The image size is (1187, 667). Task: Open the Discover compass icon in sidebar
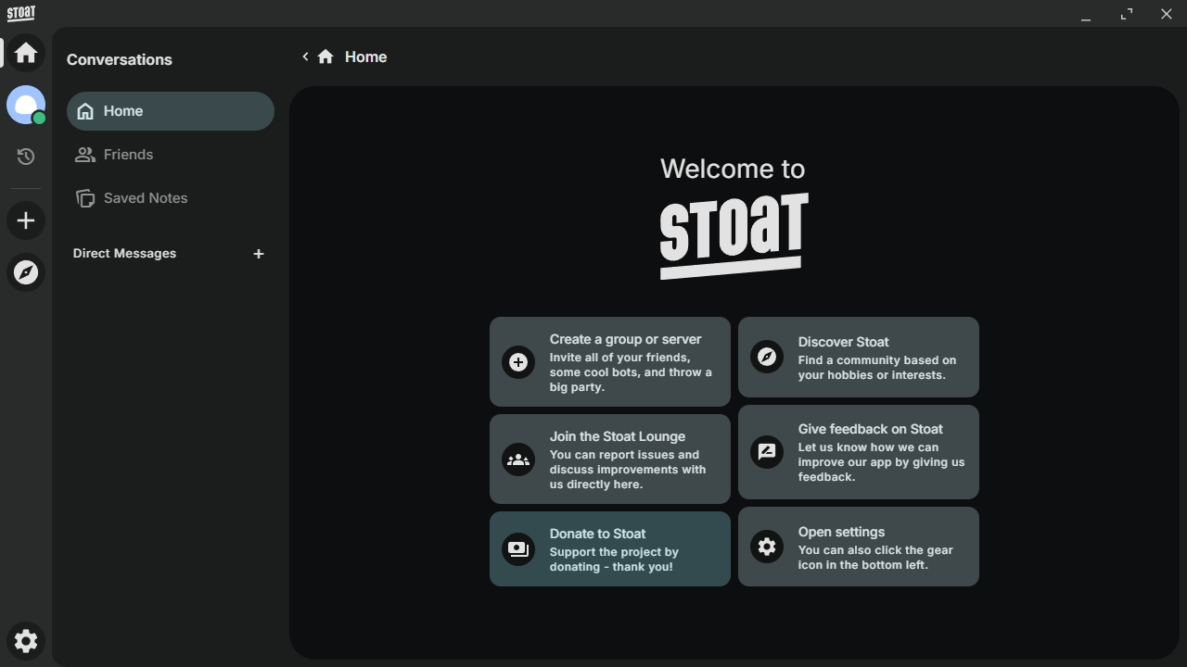point(26,272)
